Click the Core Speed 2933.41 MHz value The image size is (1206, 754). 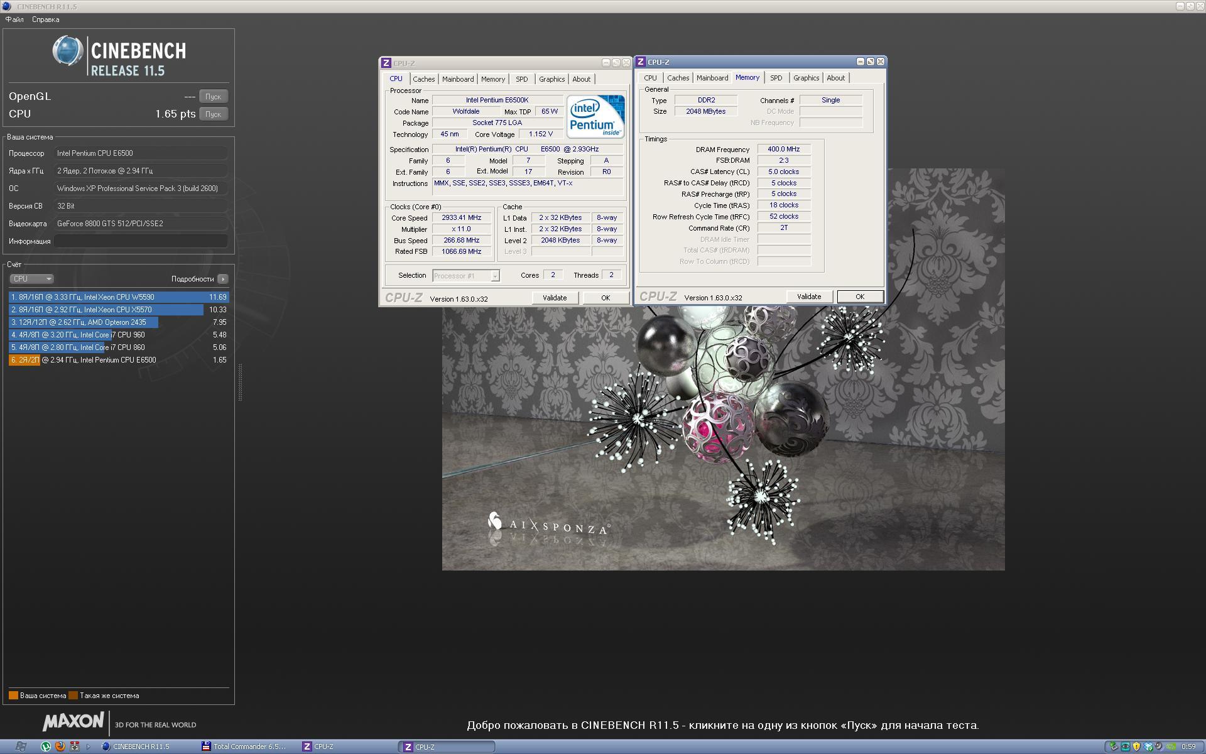pos(462,218)
